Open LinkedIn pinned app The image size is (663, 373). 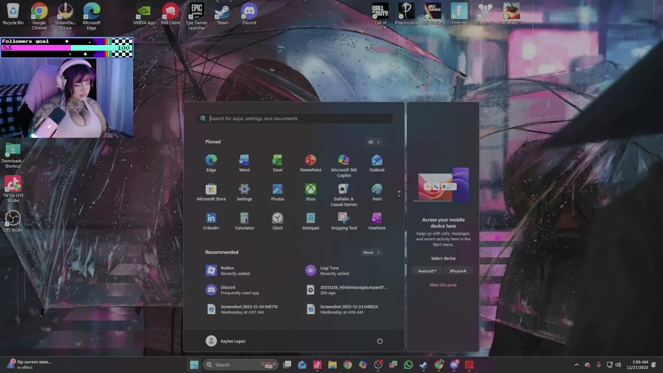click(x=211, y=221)
